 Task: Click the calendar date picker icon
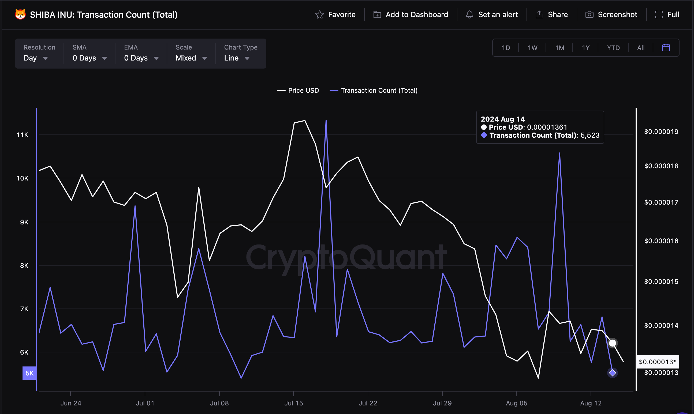coord(666,48)
